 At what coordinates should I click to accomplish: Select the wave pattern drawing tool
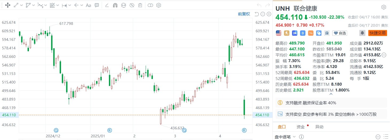pyautogui.click(x=40, y=5)
